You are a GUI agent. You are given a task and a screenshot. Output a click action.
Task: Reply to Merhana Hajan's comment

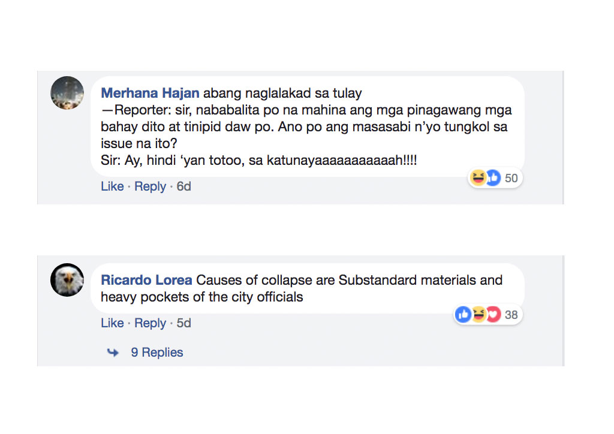[x=150, y=186]
